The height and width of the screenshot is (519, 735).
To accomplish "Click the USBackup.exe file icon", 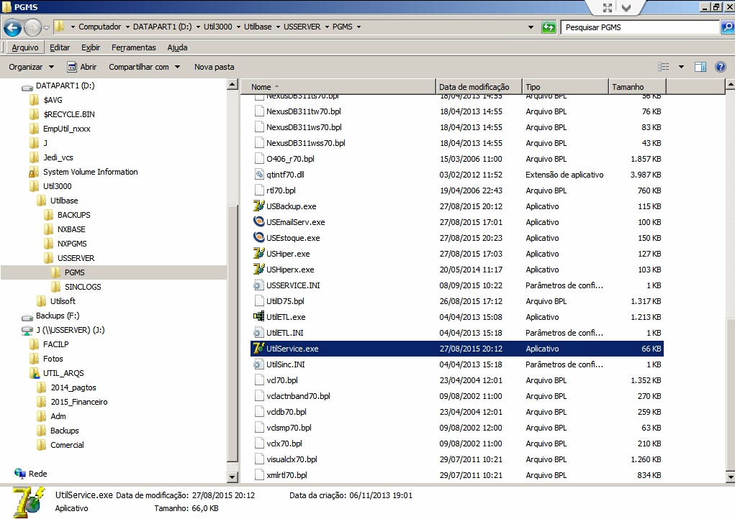I will click(258, 206).
